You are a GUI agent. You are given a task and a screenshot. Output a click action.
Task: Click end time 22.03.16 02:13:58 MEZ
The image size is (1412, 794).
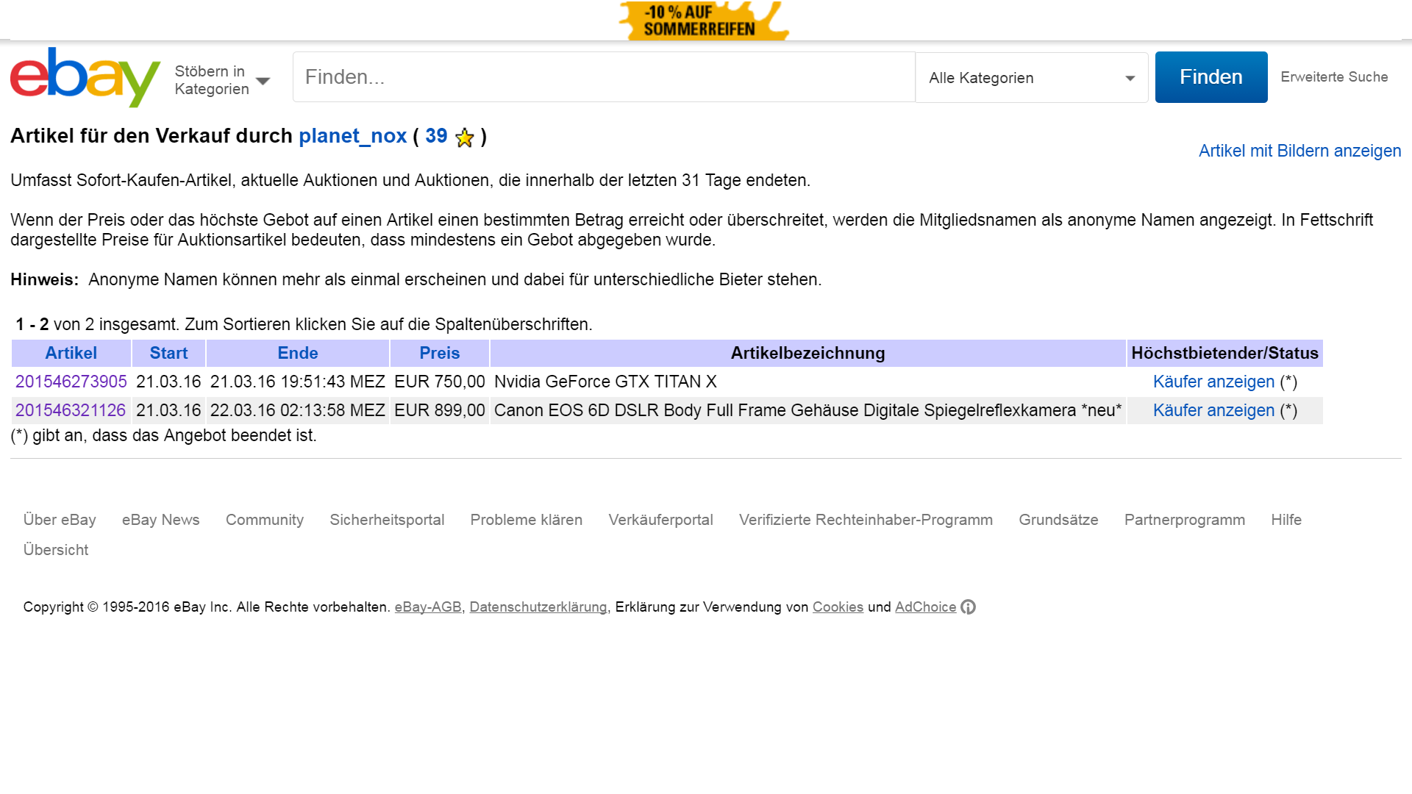click(298, 410)
